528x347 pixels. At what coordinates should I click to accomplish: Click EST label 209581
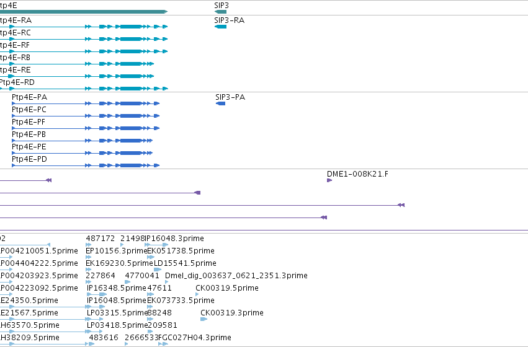[163, 325]
